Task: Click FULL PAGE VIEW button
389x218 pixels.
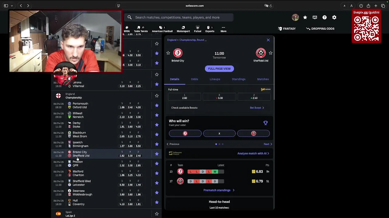Action: pyautogui.click(x=219, y=68)
